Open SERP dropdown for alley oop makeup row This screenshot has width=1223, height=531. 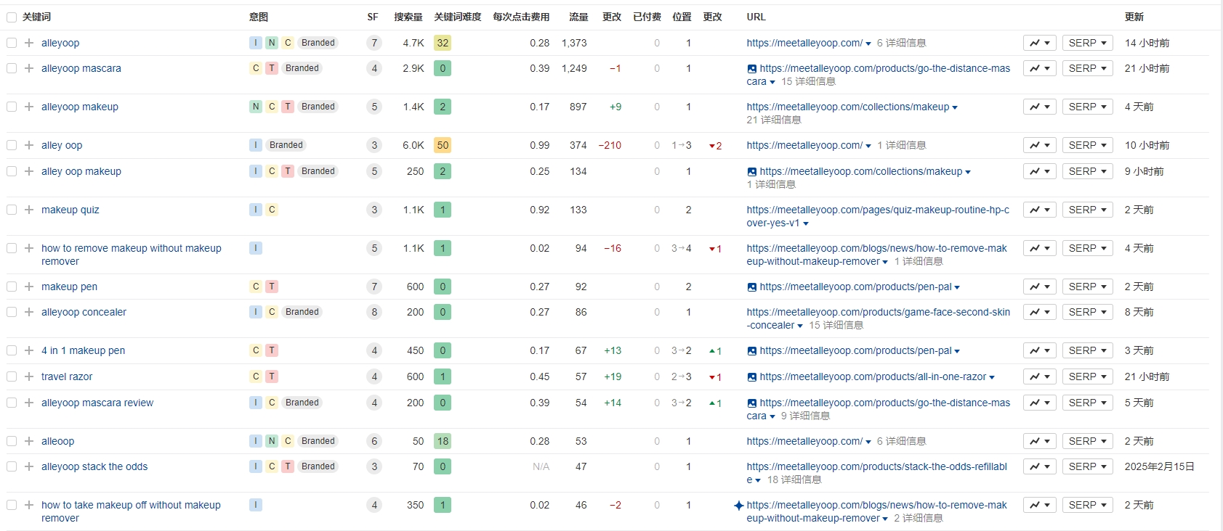coord(1087,171)
